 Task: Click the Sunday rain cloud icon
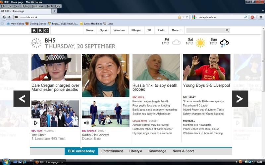[x=224, y=43]
